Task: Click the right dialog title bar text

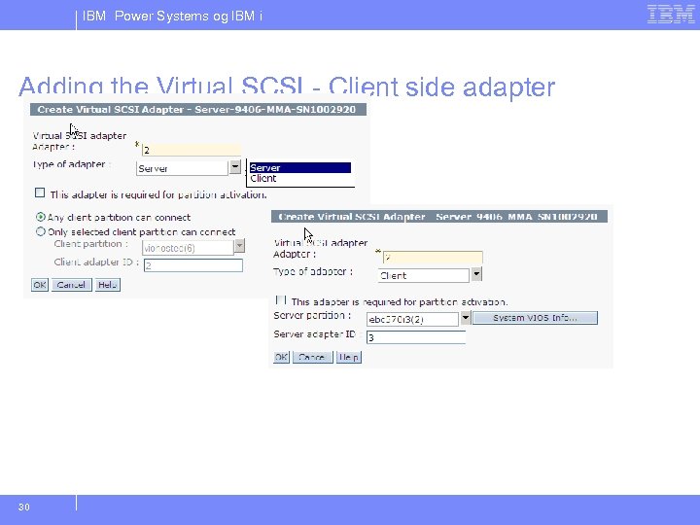Action: (x=437, y=217)
